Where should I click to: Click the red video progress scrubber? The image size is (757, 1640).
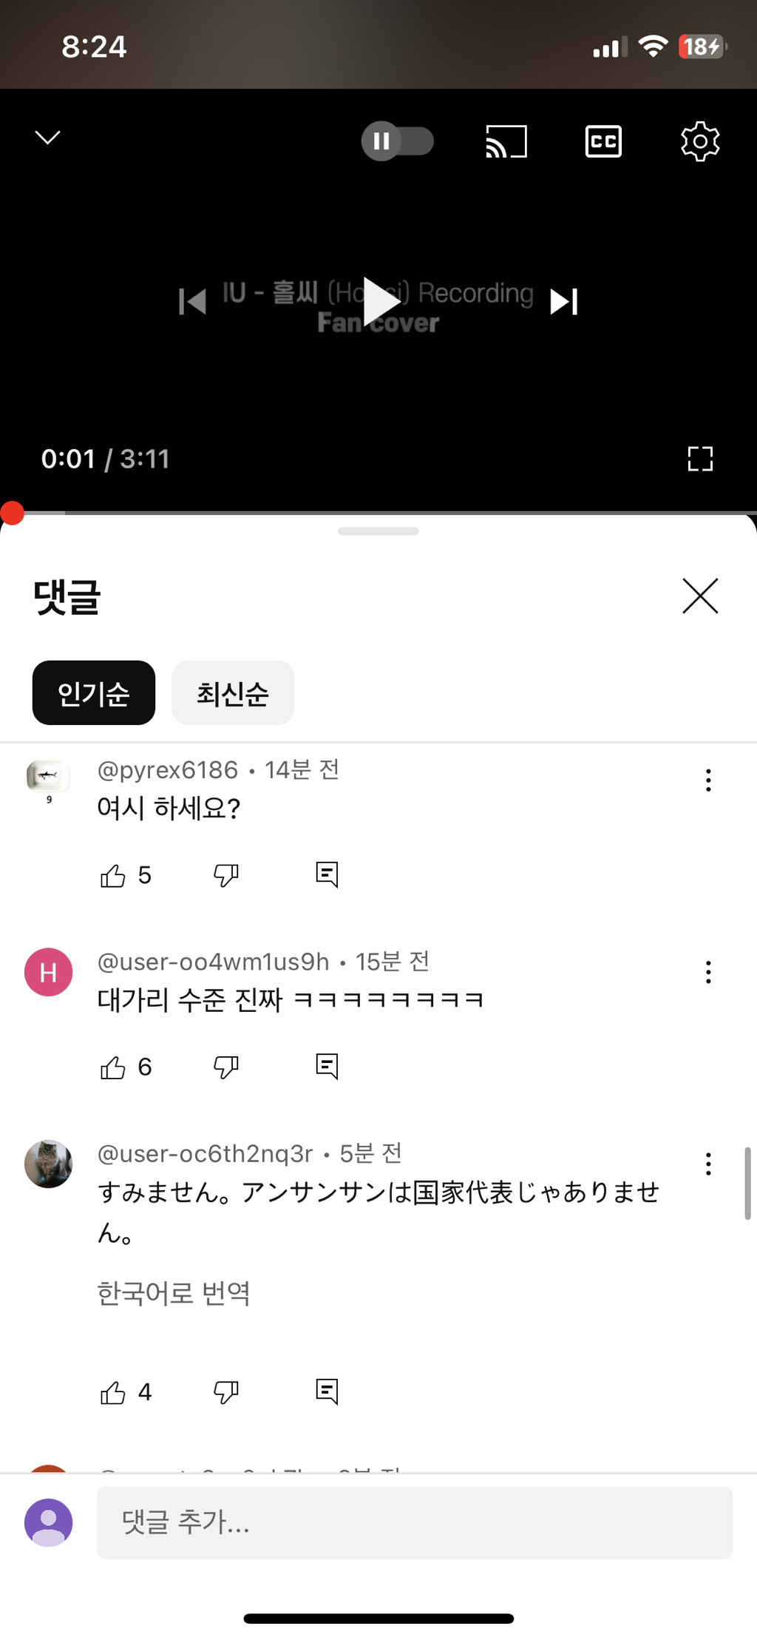point(12,513)
